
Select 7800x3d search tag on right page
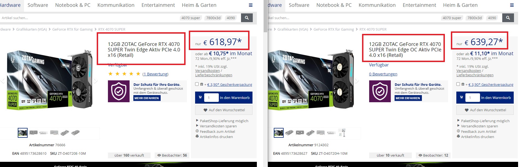pos(475,18)
